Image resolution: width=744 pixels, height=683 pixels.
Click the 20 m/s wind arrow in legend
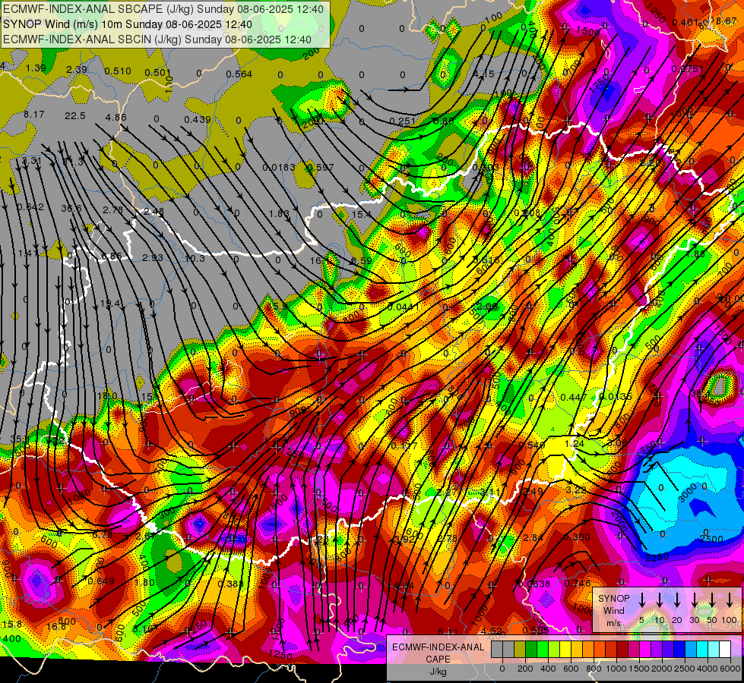pyautogui.click(x=677, y=600)
